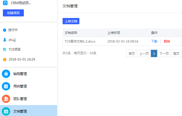Image resolution: width=182 pixels, height=116 pixels.
Task: Click the user icon beside zhujj
Action: click(4, 40)
